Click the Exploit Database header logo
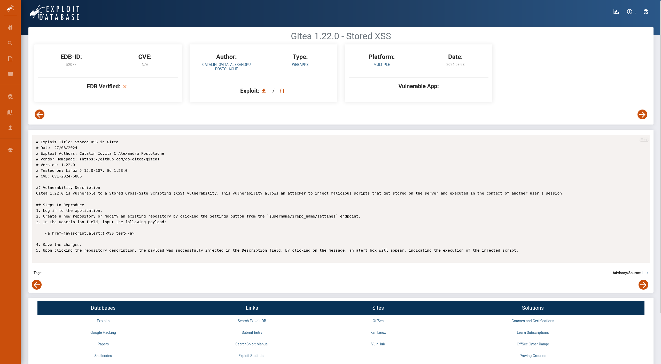661x364 pixels. [x=55, y=13]
